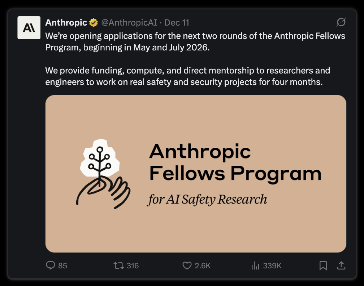Viewport: 364px width, 286px height.
Task: Bookmark this tweet
Action: 323,265
